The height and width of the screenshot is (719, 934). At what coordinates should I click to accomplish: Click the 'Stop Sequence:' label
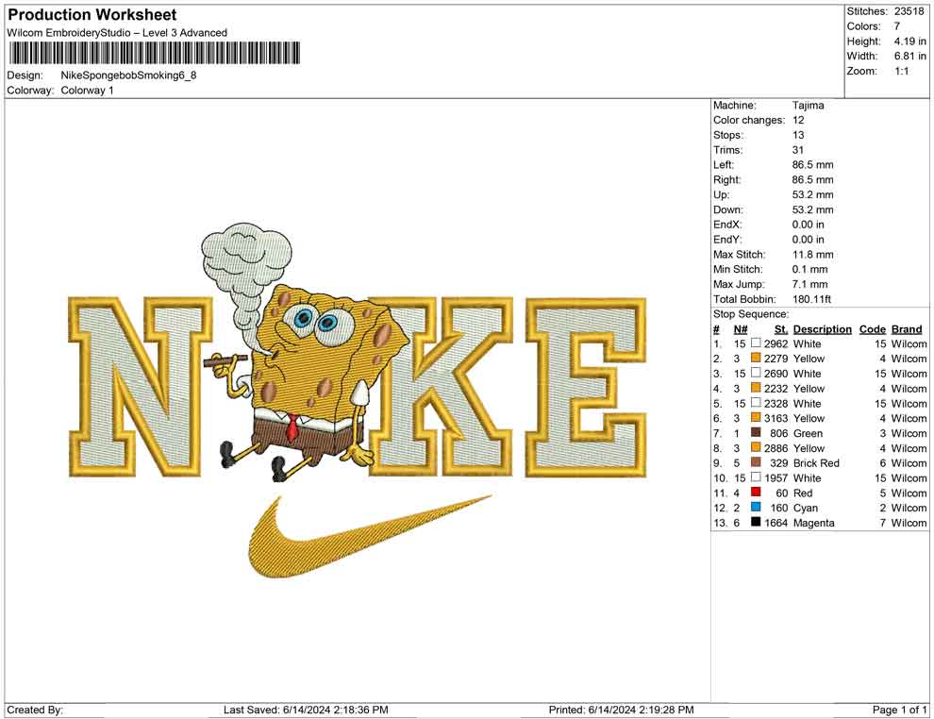(751, 314)
